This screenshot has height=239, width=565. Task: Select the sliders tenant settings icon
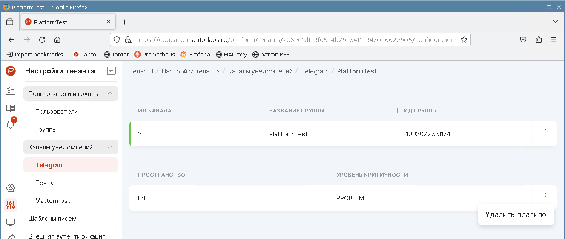pos(11,205)
